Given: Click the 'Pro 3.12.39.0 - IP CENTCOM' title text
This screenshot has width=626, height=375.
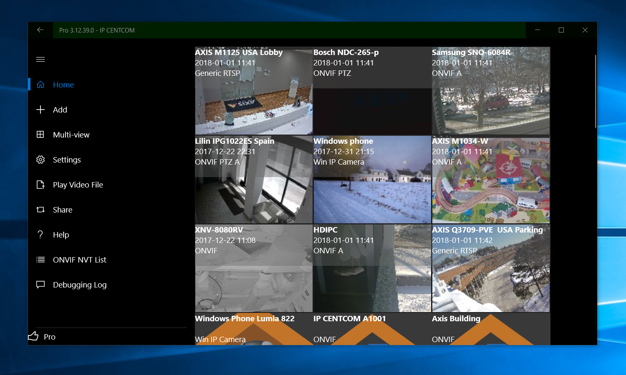Looking at the screenshot, I should pos(97,30).
